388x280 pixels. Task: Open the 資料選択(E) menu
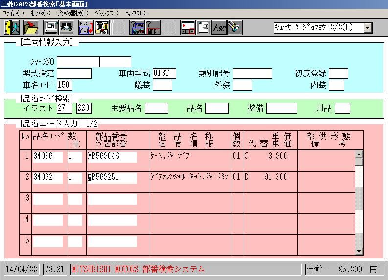point(73,13)
